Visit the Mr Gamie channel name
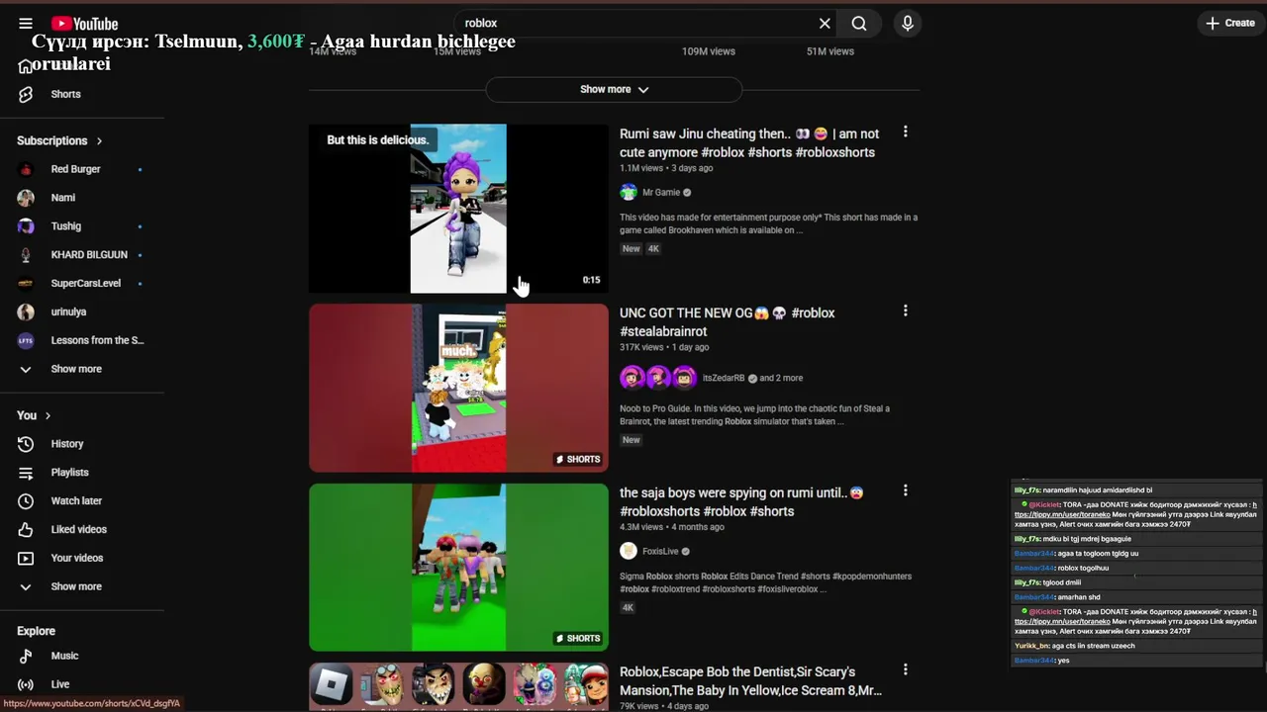Screen dimensions: 1267x712 [661, 193]
